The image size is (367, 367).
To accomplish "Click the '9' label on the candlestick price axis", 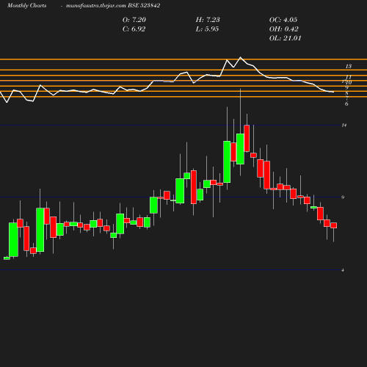I will pyautogui.click(x=343, y=197).
